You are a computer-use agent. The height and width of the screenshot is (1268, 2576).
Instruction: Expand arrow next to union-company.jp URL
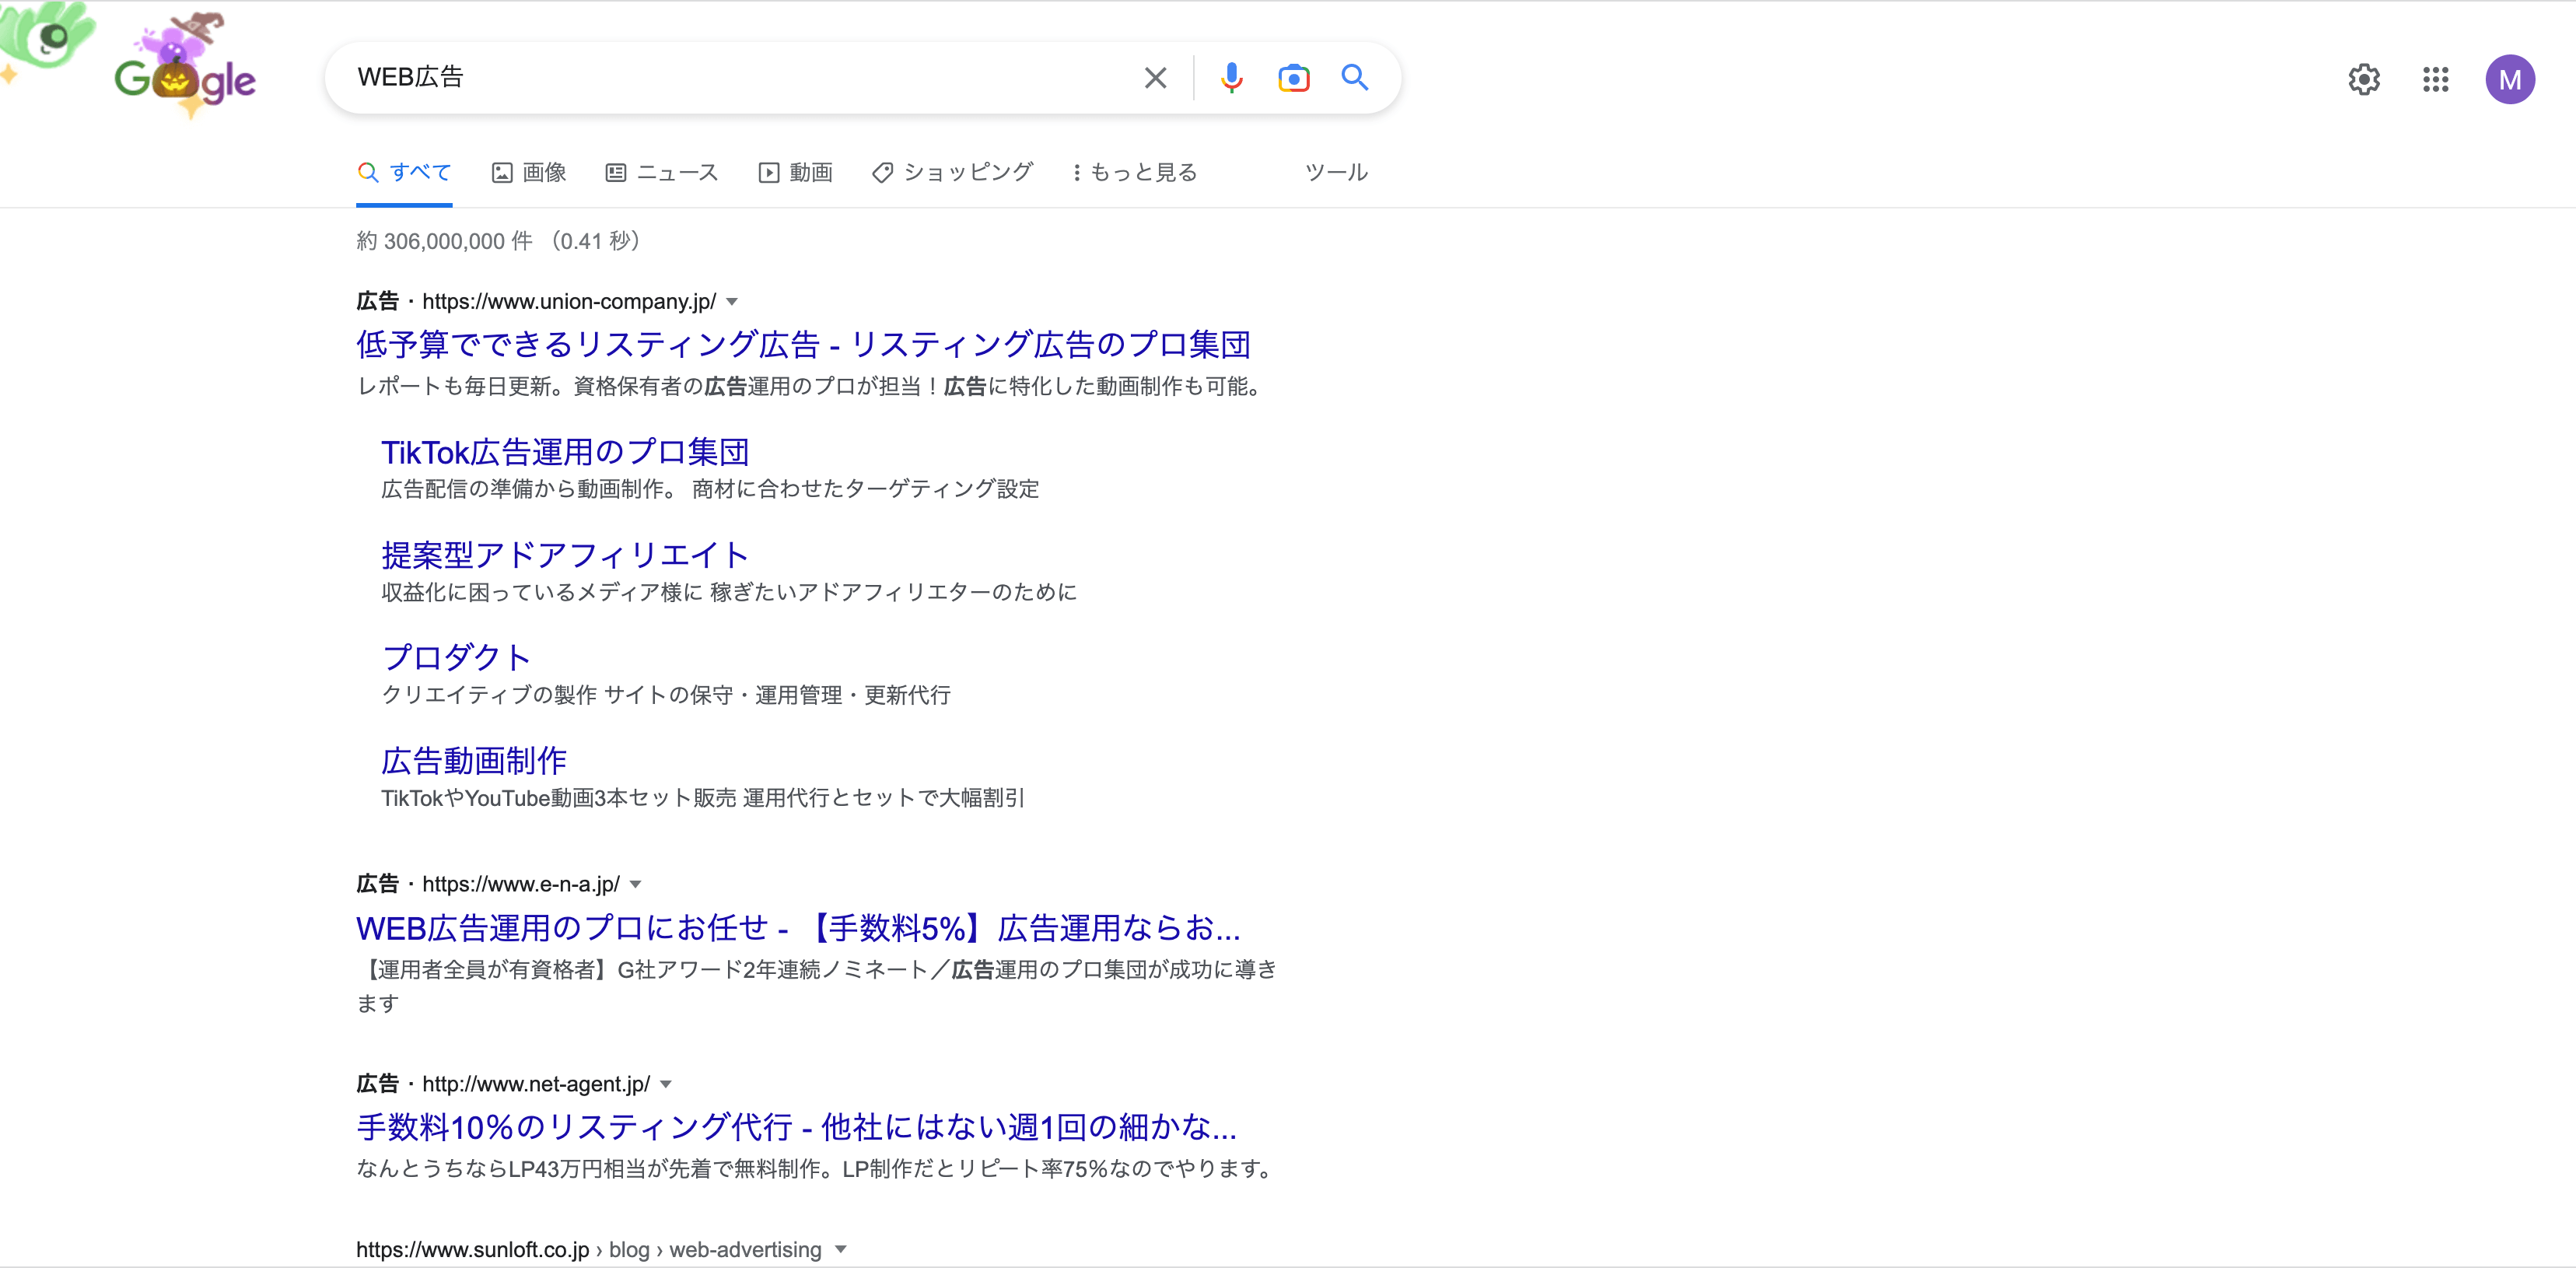pos(732,302)
